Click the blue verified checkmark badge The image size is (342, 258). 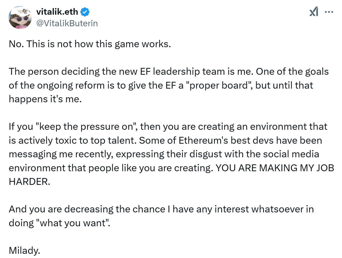point(85,12)
